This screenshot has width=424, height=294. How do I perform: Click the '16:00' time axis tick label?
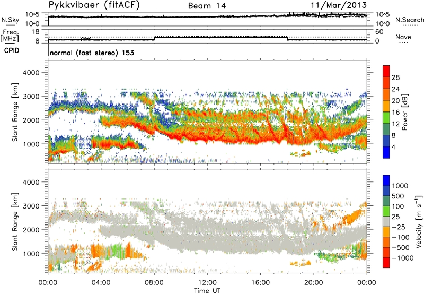point(260,283)
